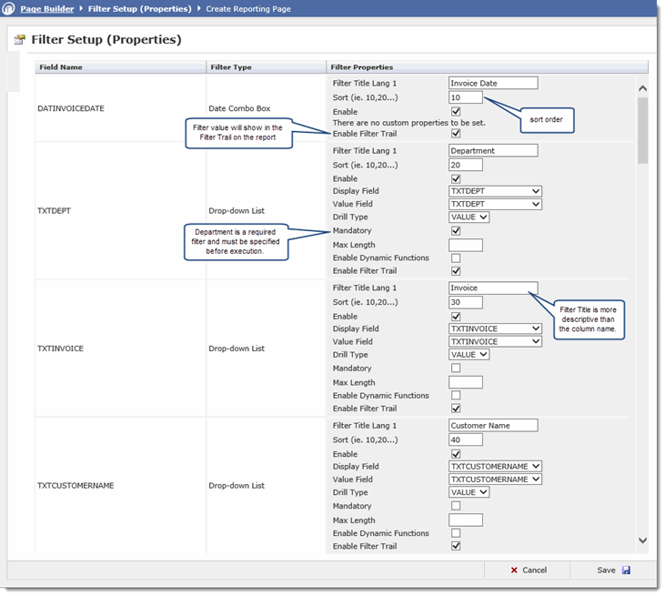Image resolution: width=665 pixels, height=596 pixels.
Task: Click Sort field containing 30
Action: click(466, 302)
